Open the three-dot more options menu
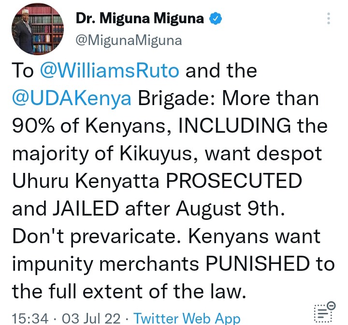The image size is (348, 325). [x=329, y=18]
